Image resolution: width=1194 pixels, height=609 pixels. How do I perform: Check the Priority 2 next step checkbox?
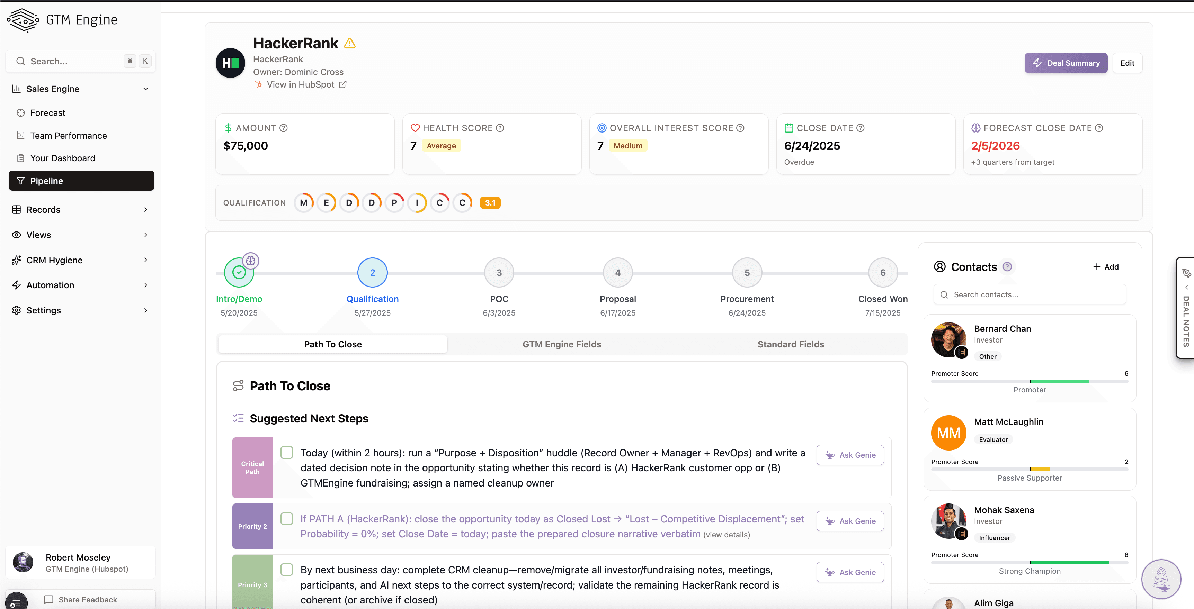pyautogui.click(x=287, y=519)
